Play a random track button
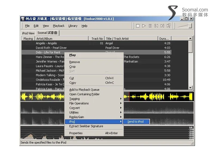214x161 pixels. pos(169,26)
